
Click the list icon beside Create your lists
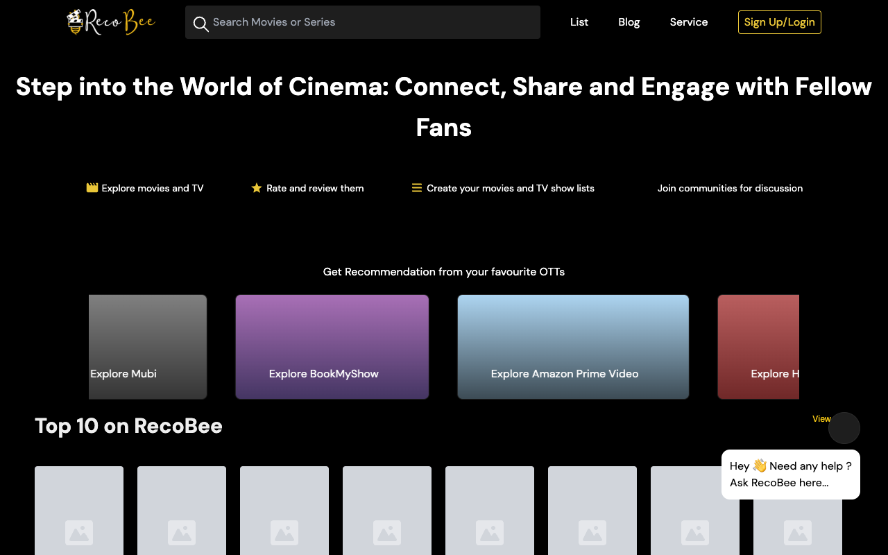click(417, 188)
